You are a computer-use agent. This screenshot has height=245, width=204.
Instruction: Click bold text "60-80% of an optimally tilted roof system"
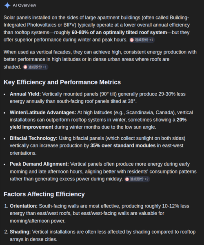pos(119,33)
